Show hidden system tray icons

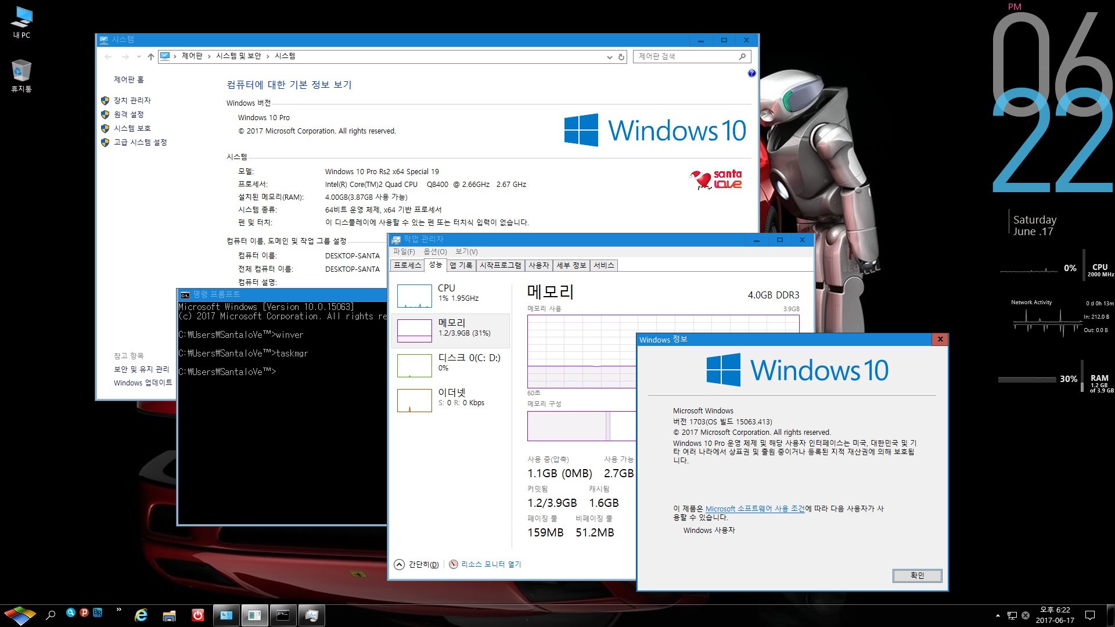click(x=998, y=615)
